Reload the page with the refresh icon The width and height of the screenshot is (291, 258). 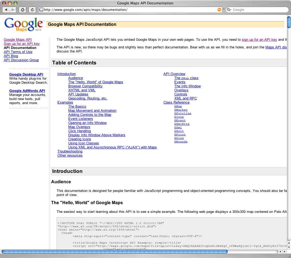[32, 10]
